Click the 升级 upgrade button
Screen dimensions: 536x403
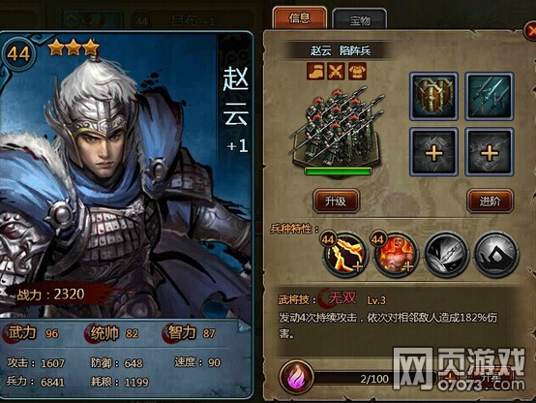(336, 201)
